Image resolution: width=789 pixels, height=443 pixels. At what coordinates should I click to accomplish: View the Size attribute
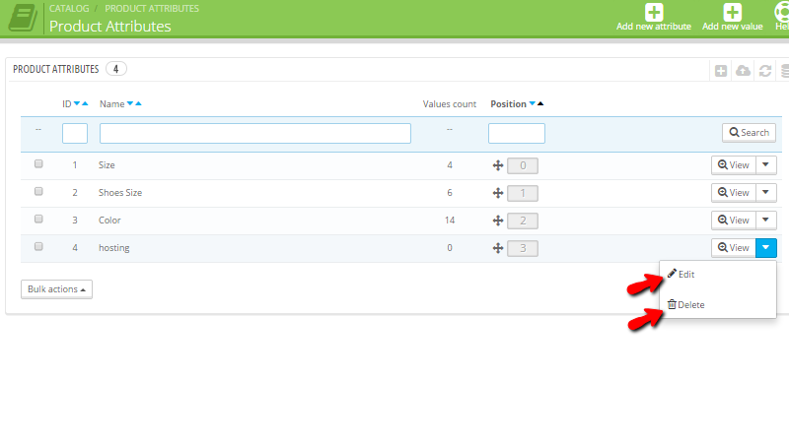(733, 165)
